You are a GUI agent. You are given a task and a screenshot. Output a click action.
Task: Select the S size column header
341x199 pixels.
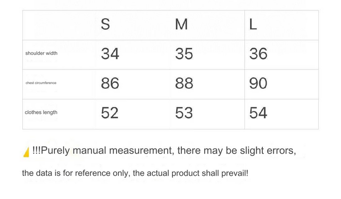point(105,24)
